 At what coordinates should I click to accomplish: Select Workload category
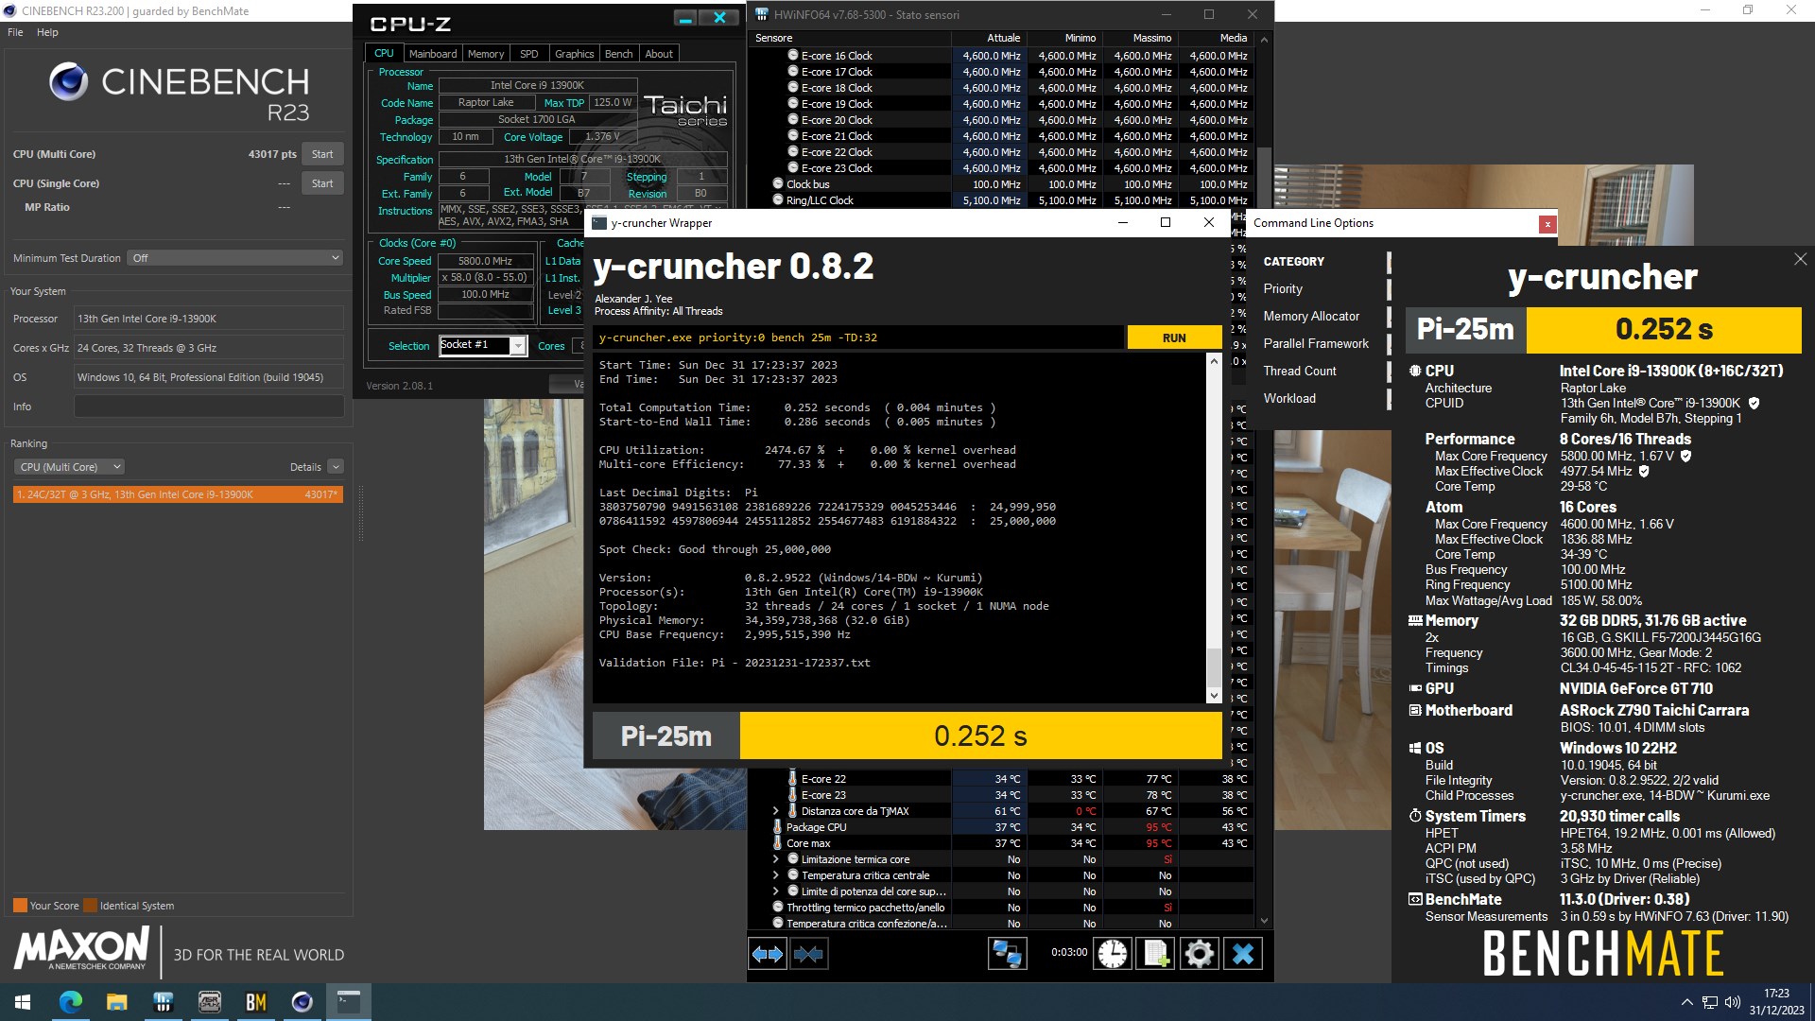point(1289,399)
